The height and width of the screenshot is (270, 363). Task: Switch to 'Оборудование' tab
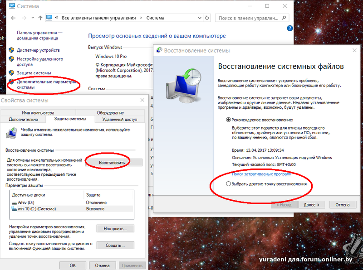click(x=110, y=113)
